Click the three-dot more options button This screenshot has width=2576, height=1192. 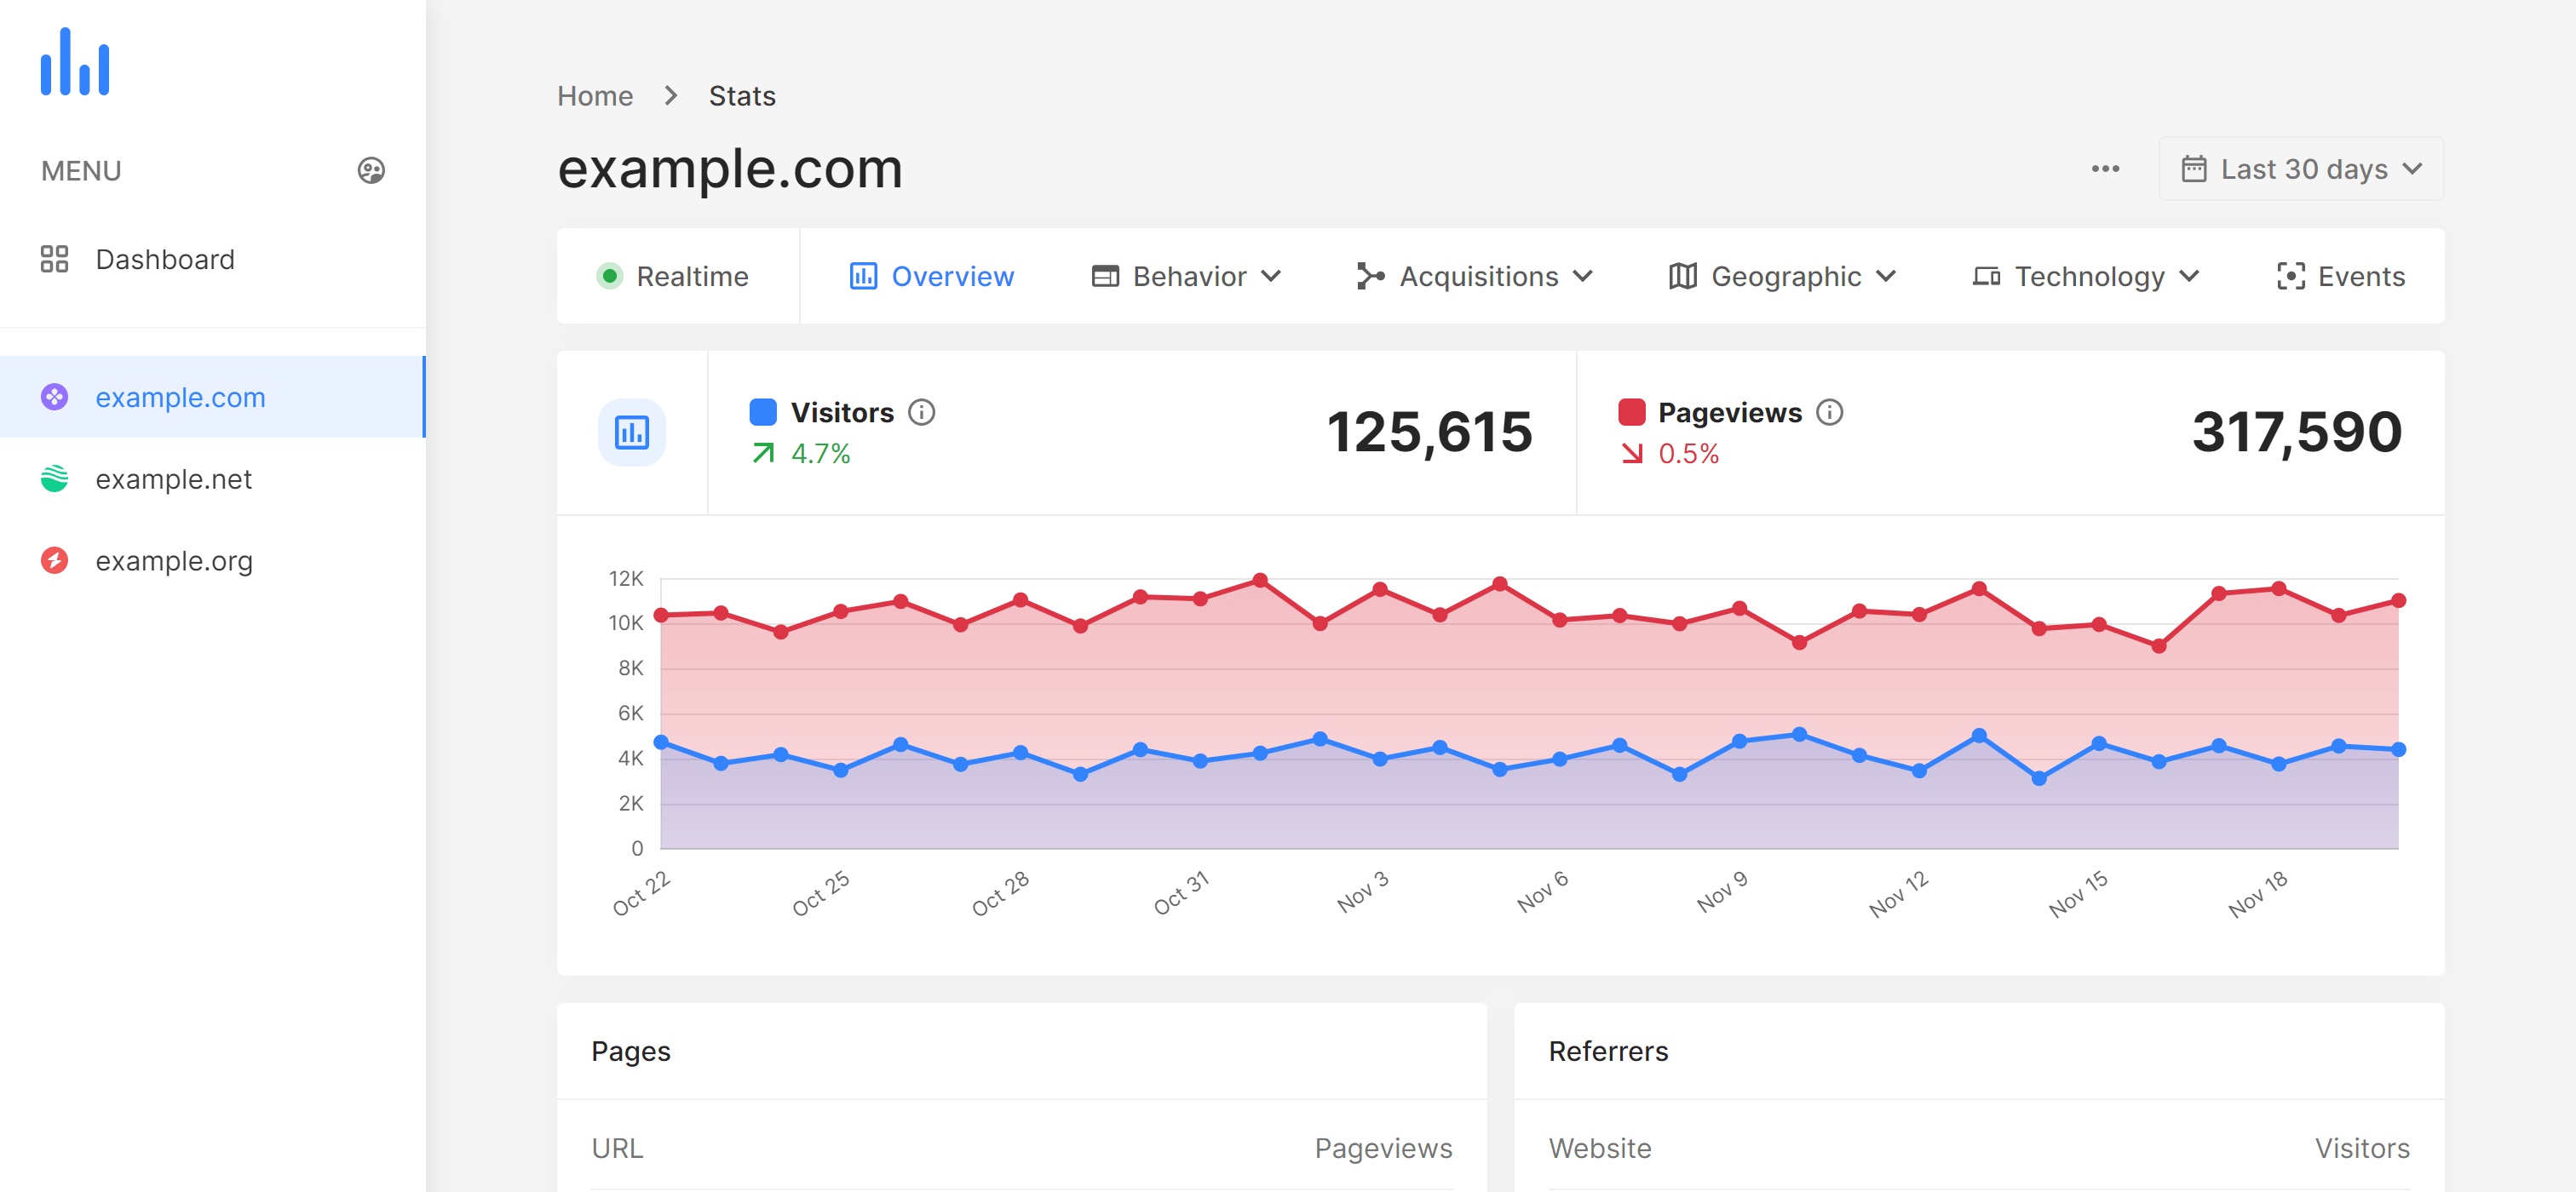click(x=2106, y=169)
